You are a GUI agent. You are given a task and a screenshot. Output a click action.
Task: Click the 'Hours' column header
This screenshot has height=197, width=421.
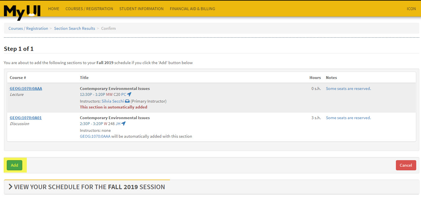coord(315,78)
